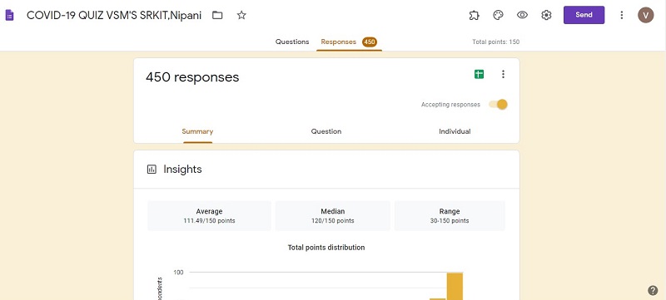
Task: Star the COVID-19 quiz form
Action: 241,15
